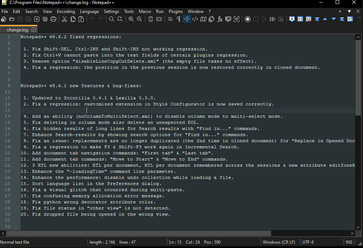Open the Find dialog via magnifier icon
The width and height of the screenshot is (363, 248).
coord(112,19)
